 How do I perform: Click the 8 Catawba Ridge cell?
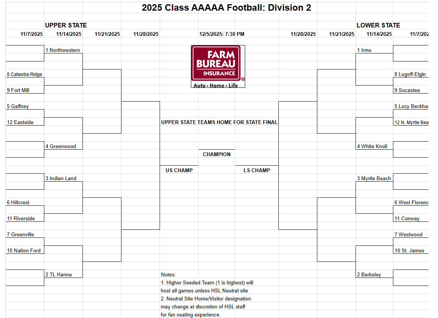pyautogui.click(x=24, y=74)
